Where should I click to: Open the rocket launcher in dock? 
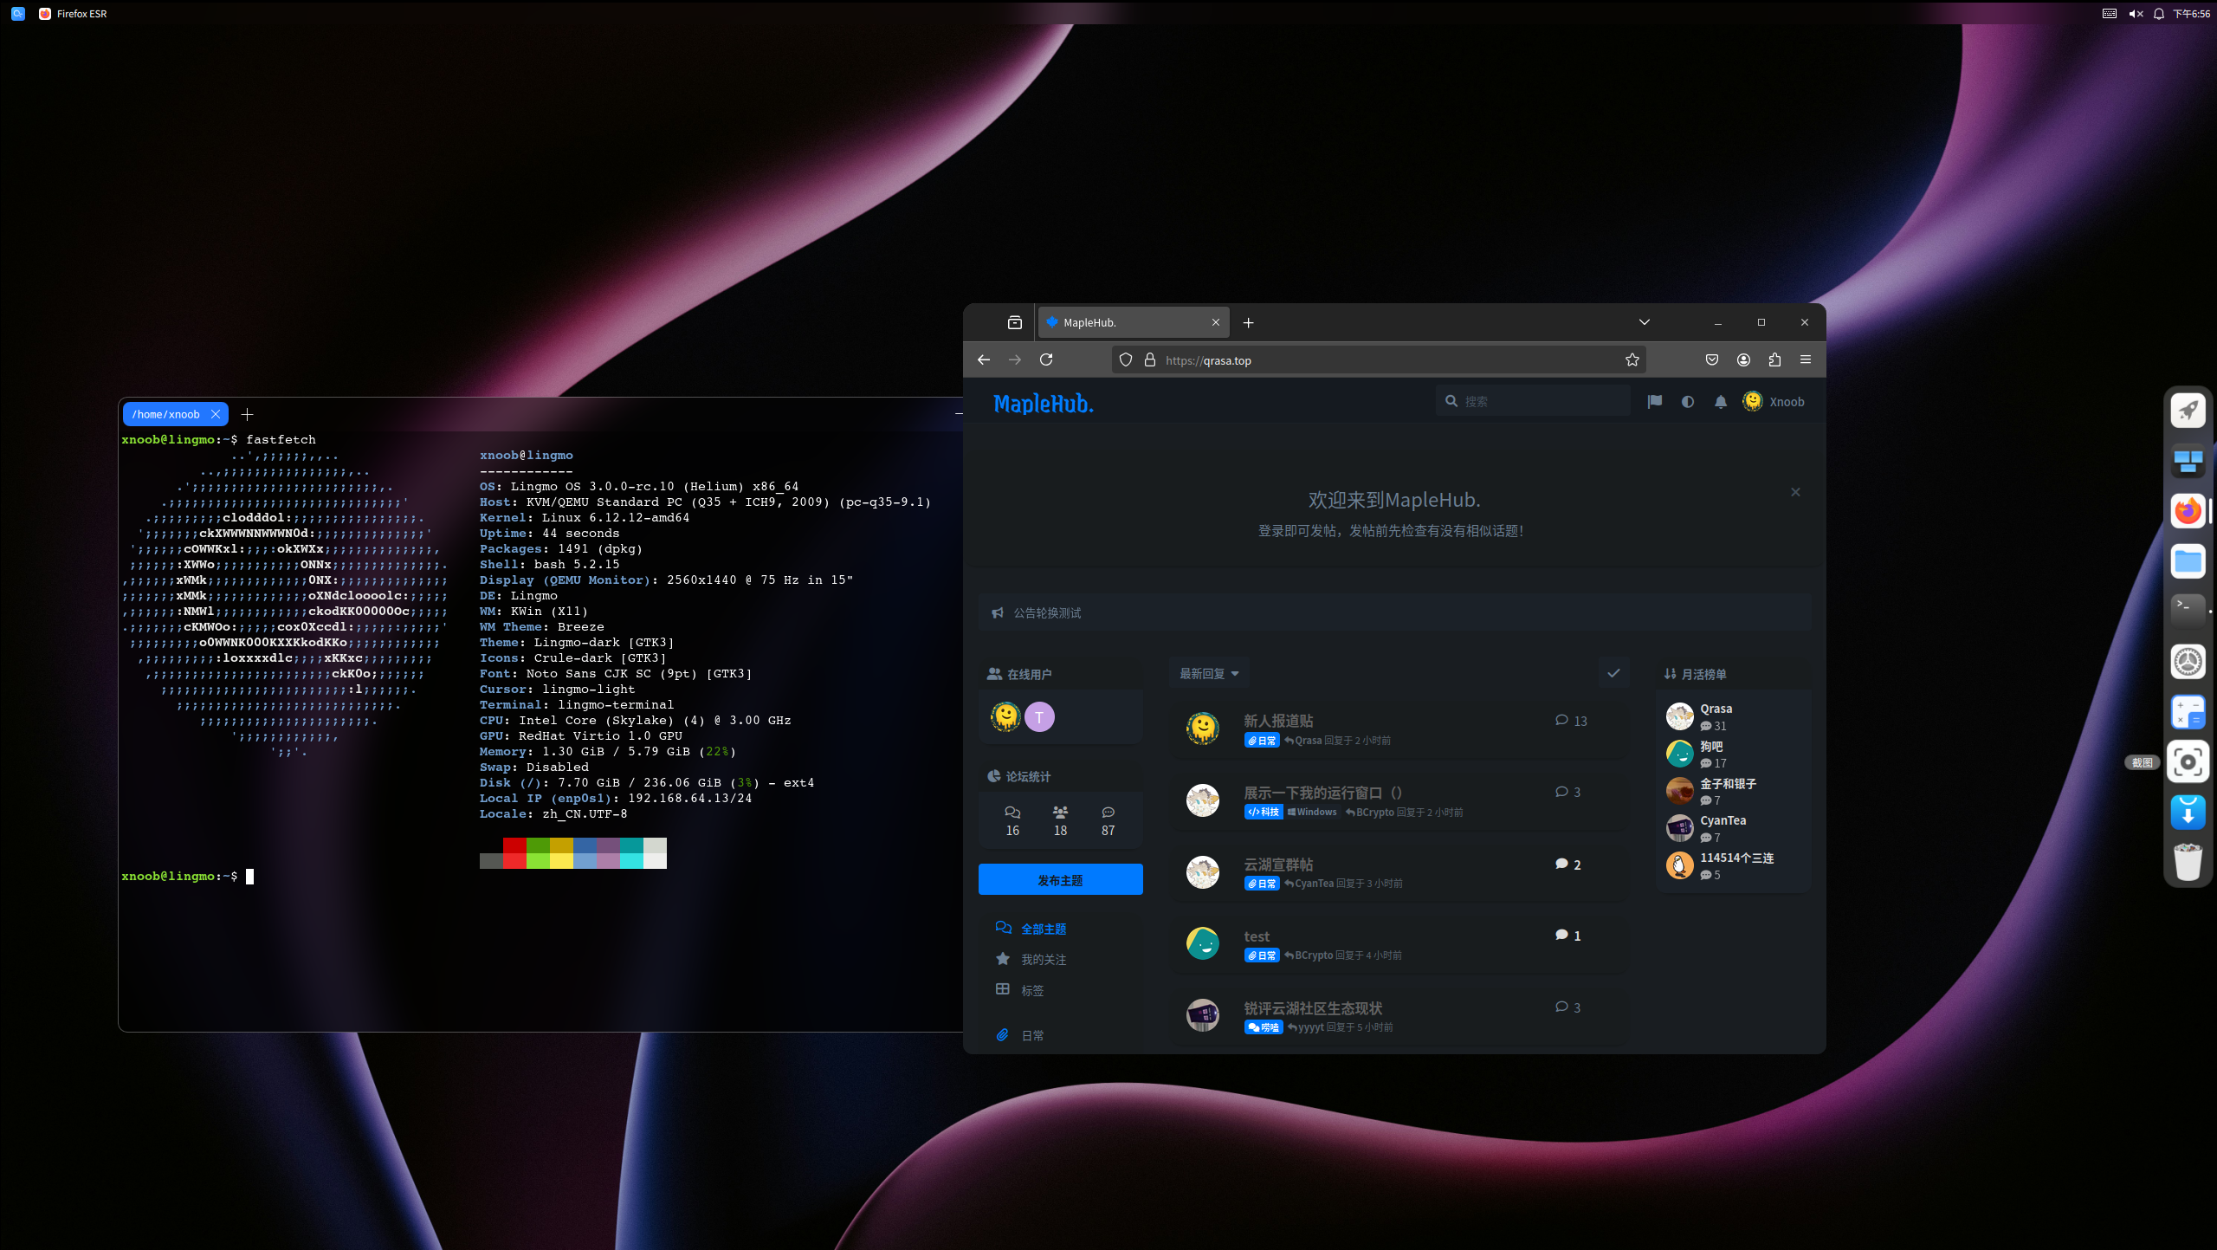2188,411
